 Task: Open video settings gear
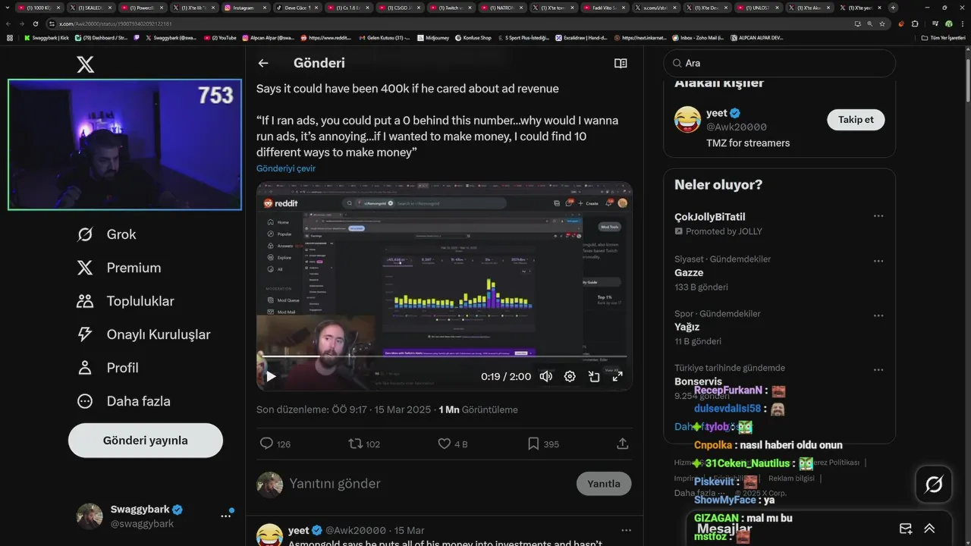[x=570, y=376]
